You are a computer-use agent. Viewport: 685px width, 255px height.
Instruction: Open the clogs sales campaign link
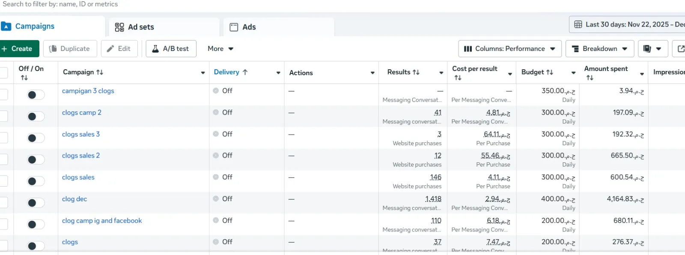[x=78, y=177]
